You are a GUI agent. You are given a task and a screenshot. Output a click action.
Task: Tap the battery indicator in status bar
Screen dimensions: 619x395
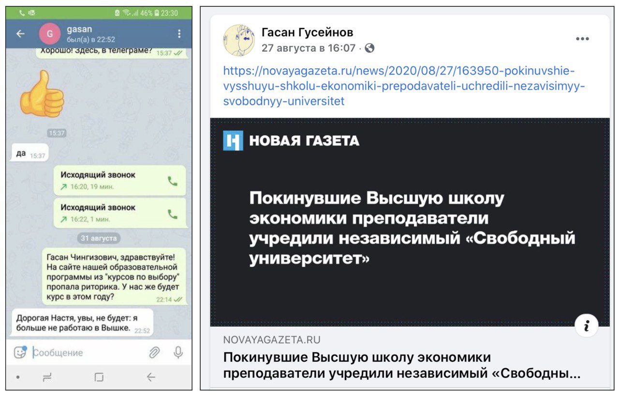click(x=157, y=13)
